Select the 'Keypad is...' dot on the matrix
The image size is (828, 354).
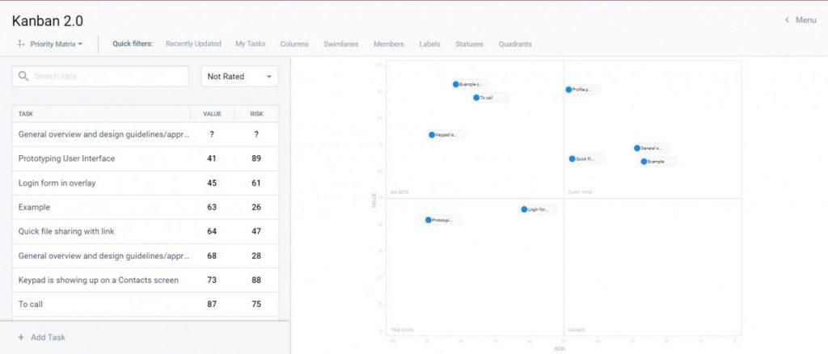[432, 135]
